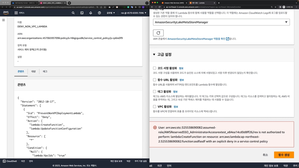Viewport: 299px width, 168px height.
Task: Open new tab in left browser window
Action: 69,3
